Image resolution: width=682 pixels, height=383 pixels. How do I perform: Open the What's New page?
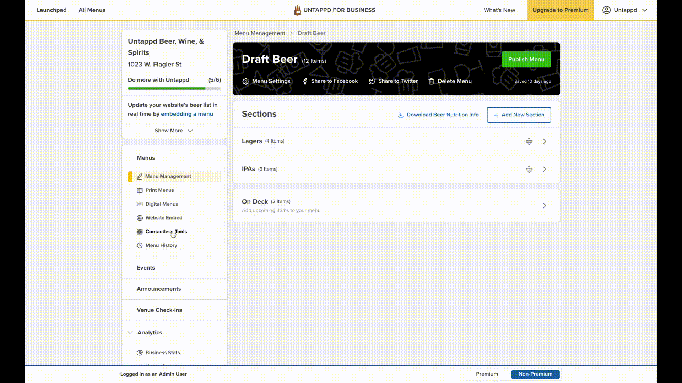click(x=499, y=10)
